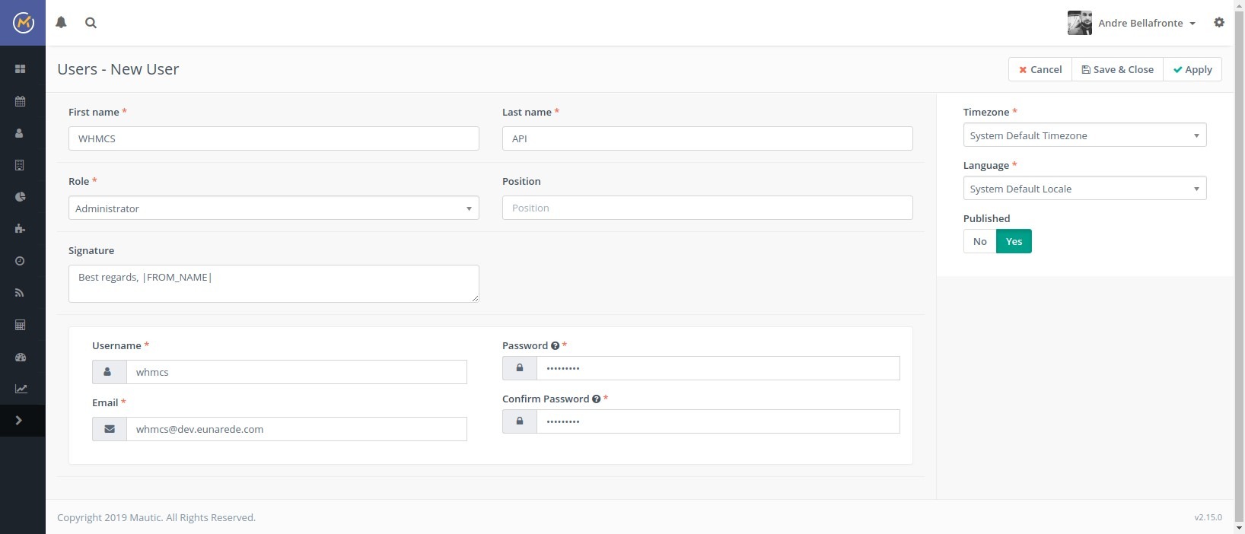
Task: Click the Apply button
Action: [1192, 69]
